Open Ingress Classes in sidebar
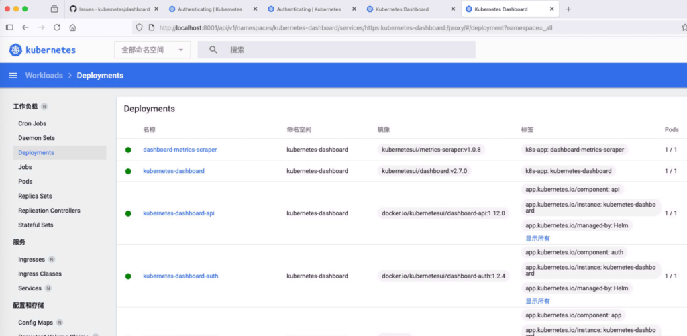The image size is (687, 336). pyautogui.click(x=40, y=274)
